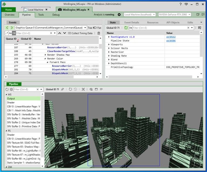Go to next filter match down arrow
The image size is (207, 172).
coord(64,33)
